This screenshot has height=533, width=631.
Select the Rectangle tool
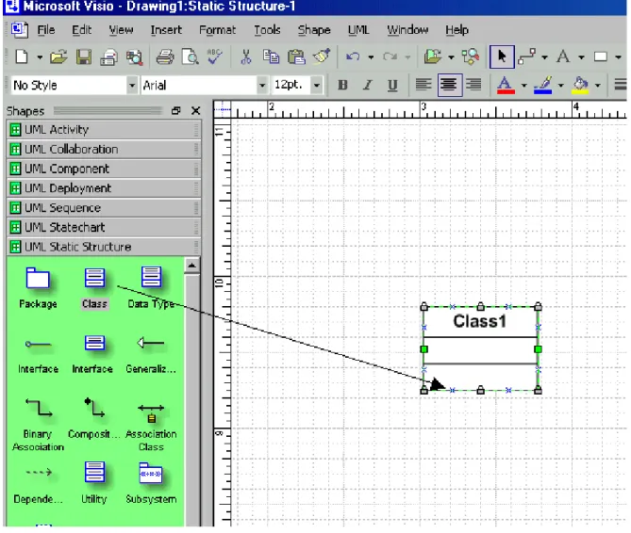coord(601,57)
